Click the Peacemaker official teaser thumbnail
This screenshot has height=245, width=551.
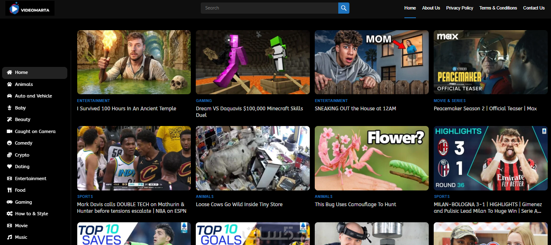tap(491, 62)
